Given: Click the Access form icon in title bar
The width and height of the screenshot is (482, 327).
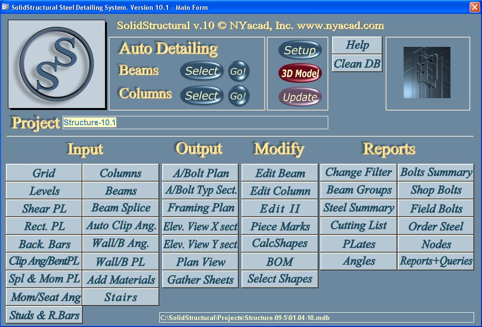Looking at the screenshot, I should [5, 7].
